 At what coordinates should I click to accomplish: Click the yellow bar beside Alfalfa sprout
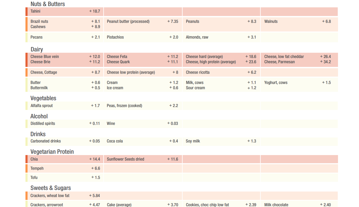pos(27,106)
